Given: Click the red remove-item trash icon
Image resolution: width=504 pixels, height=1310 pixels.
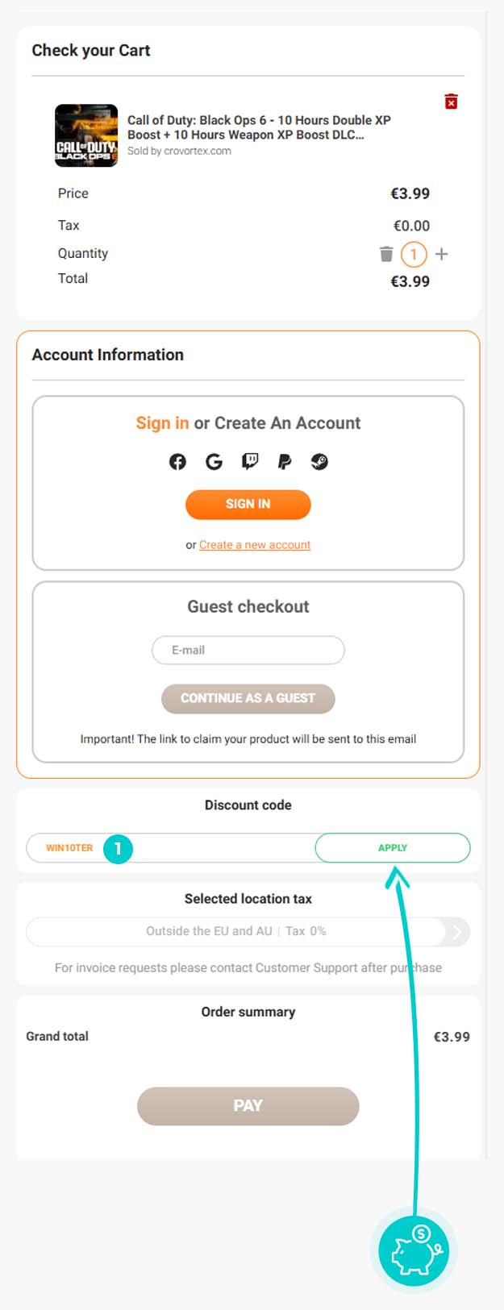Looking at the screenshot, I should point(452,102).
